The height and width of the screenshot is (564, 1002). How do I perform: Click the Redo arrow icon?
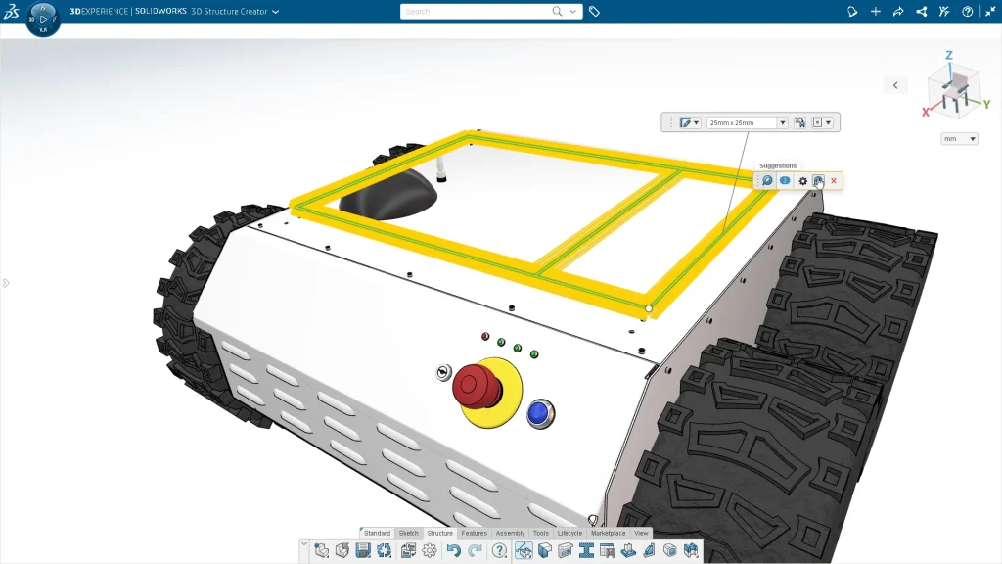point(475,551)
